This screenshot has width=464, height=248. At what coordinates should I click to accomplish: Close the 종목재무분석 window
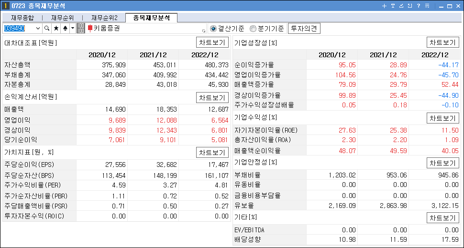pos(458,6)
